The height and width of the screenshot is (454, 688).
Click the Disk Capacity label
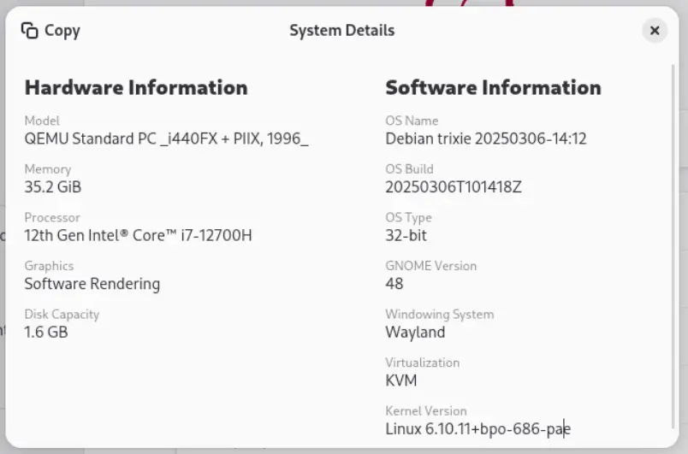click(62, 314)
